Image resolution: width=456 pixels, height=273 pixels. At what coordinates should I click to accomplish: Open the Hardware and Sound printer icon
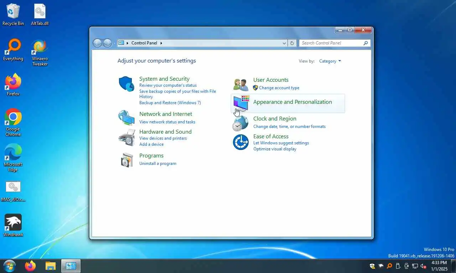tap(127, 137)
